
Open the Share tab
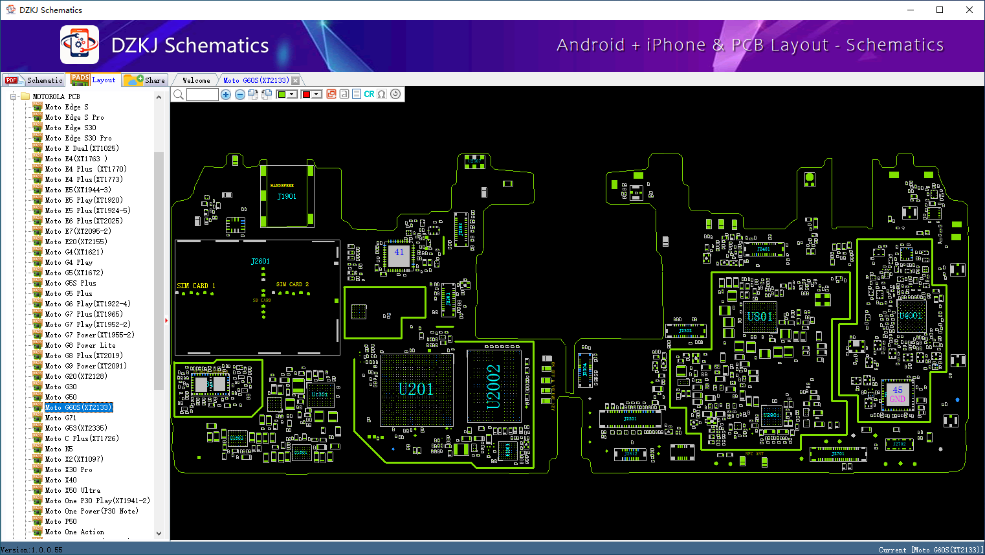click(x=146, y=80)
